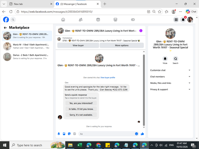Viewport: 199px width, 149px height.
Task: Click the chat scrollbar thumb
Action: tap(144, 90)
